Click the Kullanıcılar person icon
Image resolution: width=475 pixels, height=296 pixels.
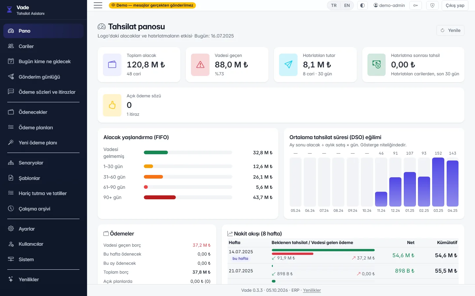click(x=11, y=244)
